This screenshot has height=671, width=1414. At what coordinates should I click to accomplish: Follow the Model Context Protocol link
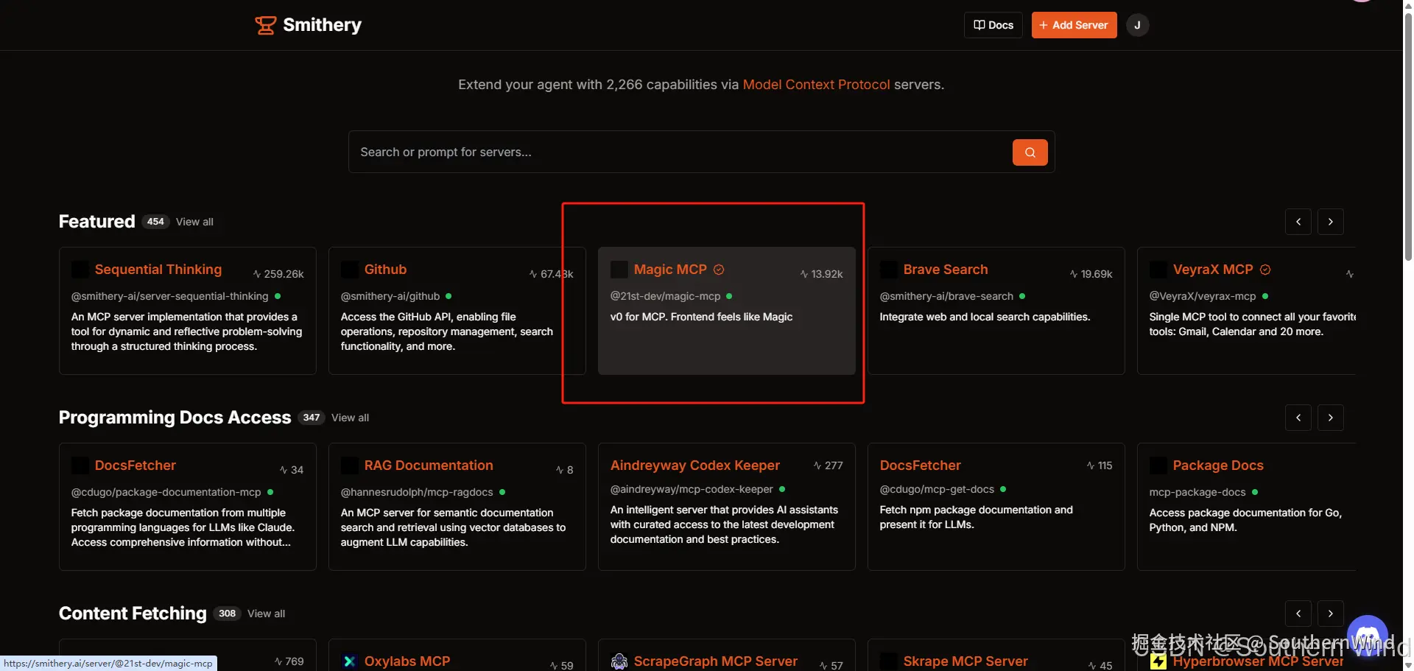click(816, 85)
